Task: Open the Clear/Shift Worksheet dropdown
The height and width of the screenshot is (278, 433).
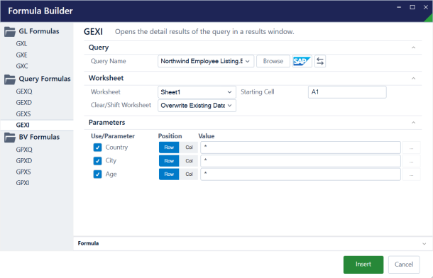Action: point(197,106)
